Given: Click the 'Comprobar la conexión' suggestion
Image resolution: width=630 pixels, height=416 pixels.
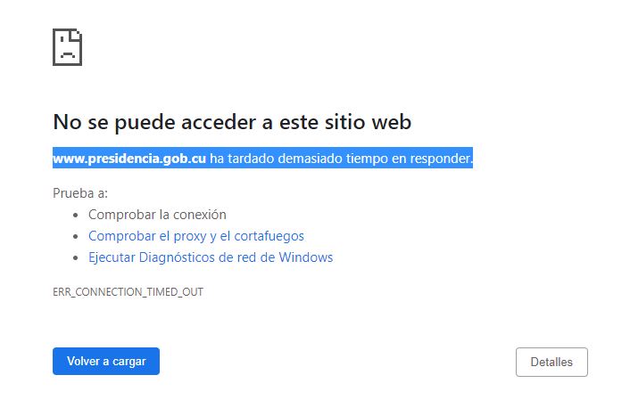Looking at the screenshot, I should [157, 215].
